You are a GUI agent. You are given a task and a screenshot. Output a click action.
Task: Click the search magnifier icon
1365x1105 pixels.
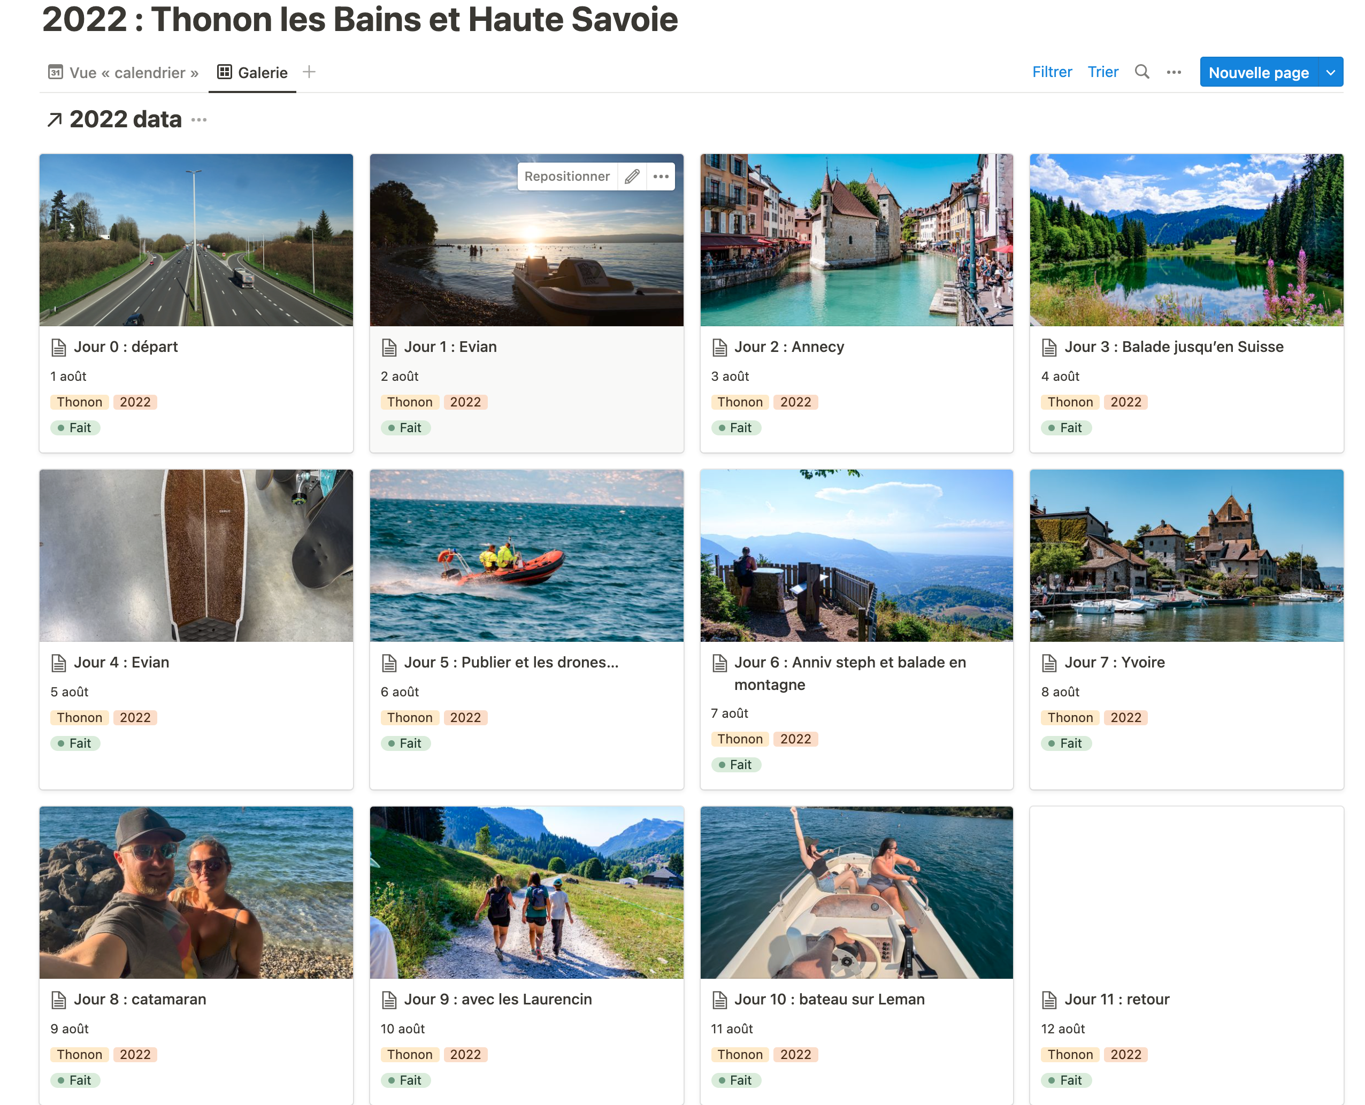pyautogui.click(x=1141, y=72)
